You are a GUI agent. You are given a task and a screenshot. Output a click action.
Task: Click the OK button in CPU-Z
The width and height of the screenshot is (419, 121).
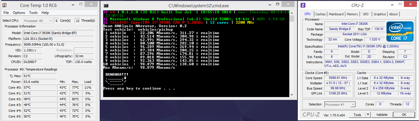tap(404, 115)
